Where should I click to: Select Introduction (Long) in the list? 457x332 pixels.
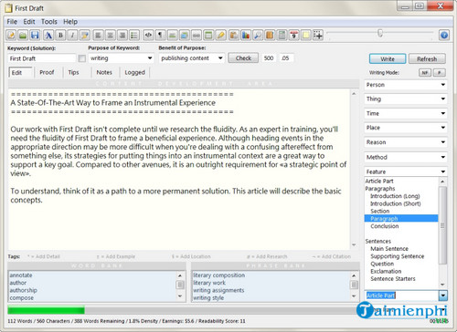(395, 196)
